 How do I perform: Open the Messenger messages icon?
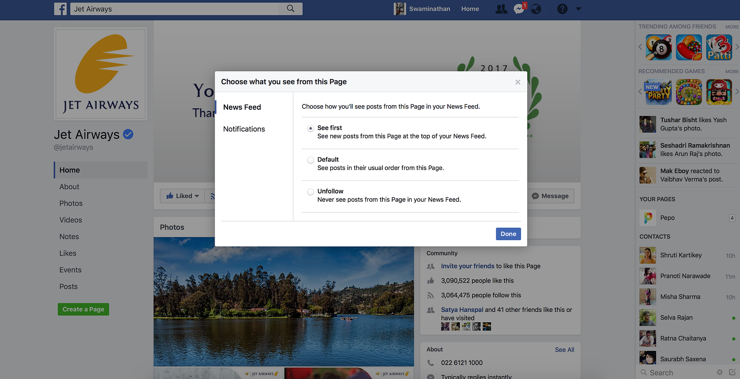519,9
